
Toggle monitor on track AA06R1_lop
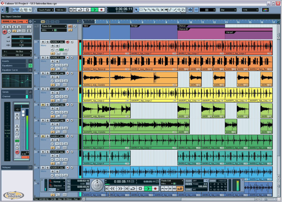(72, 89)
